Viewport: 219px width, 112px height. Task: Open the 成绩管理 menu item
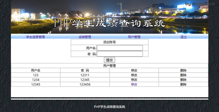tap(85, 37)
